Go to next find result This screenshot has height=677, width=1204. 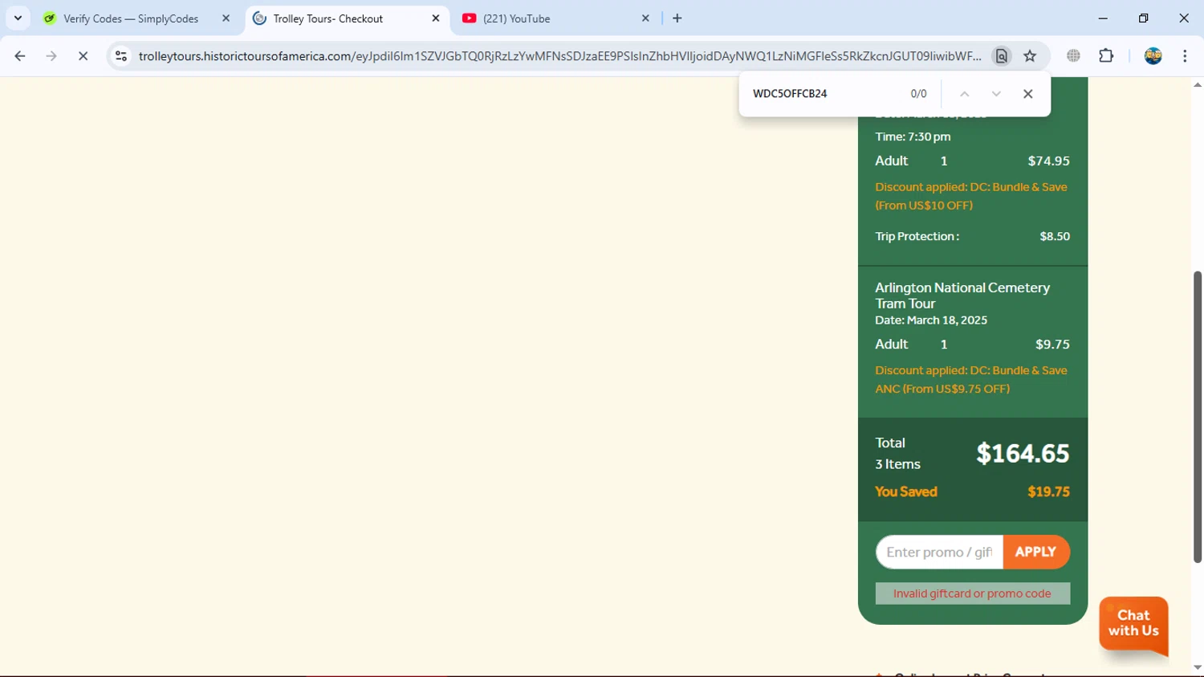point(996,94)
